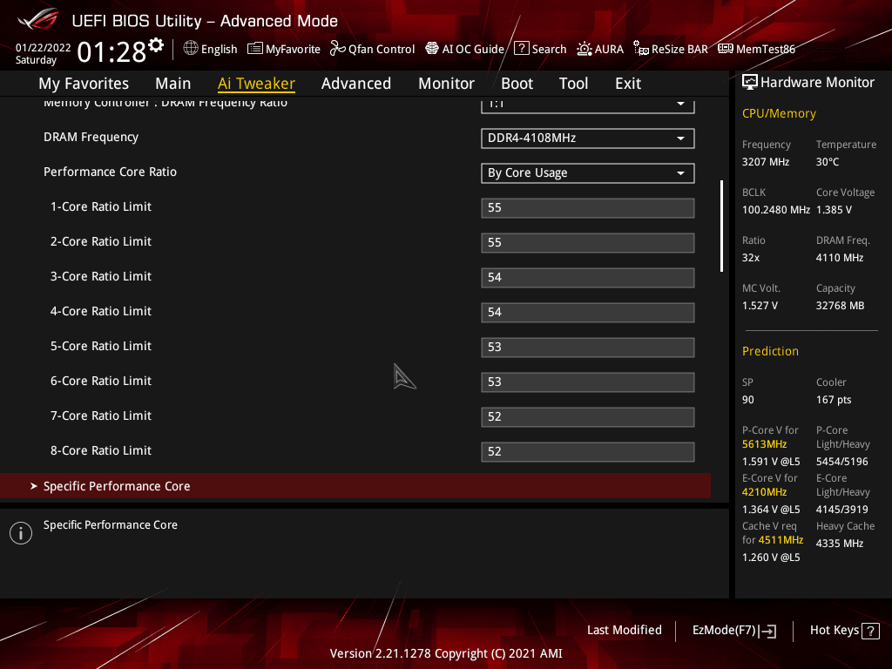
Task: Click the ROG logo icon
Action: 38,19
